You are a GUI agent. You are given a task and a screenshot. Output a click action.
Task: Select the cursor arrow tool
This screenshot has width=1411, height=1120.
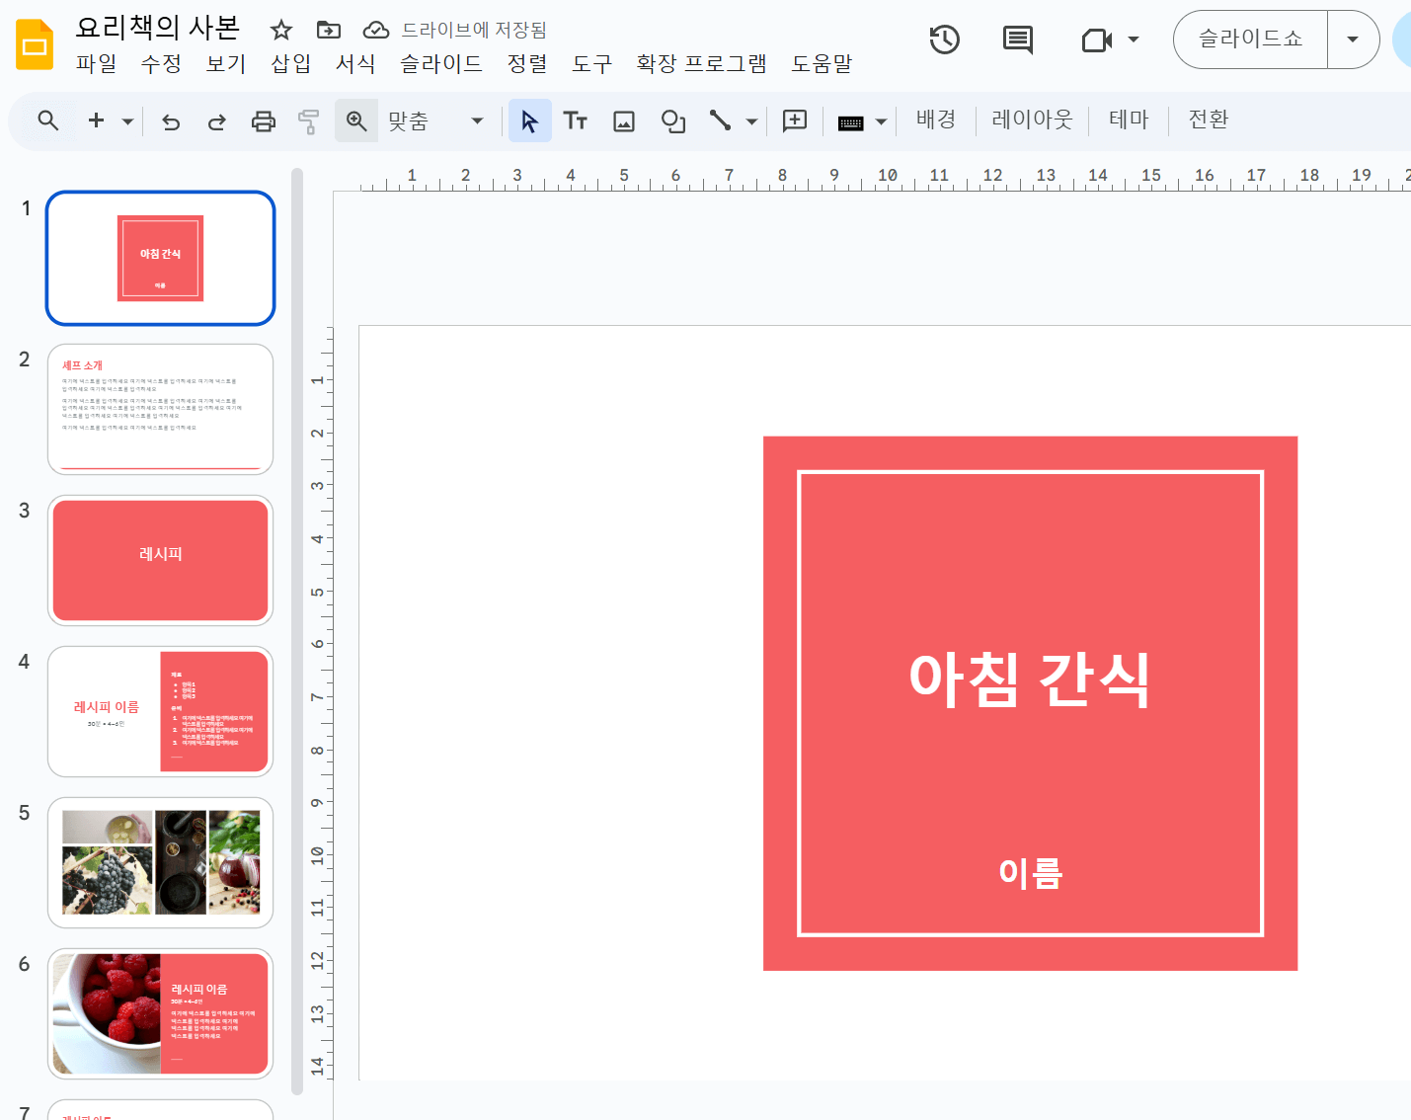tap(529, 120)
